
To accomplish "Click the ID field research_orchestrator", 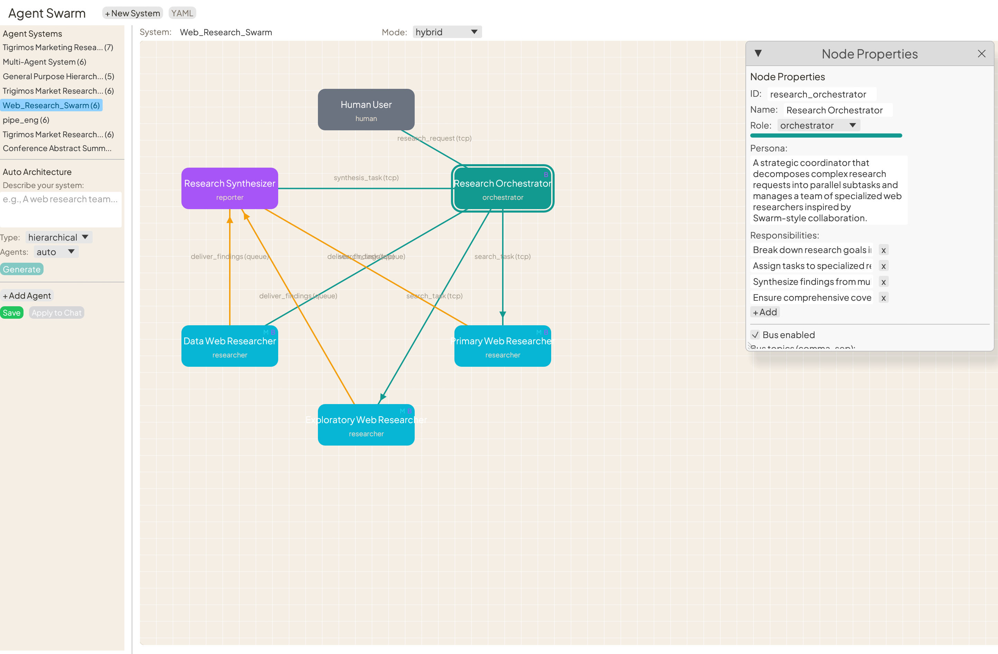I will point(821,94).
